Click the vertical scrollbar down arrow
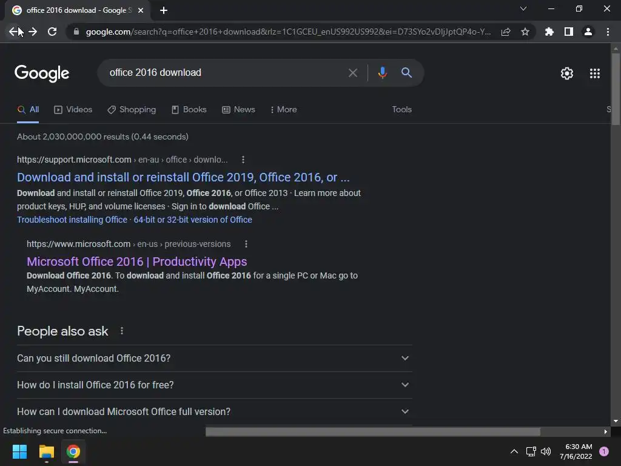The width and height of the screenshot is (621, 466). (616, 421)
